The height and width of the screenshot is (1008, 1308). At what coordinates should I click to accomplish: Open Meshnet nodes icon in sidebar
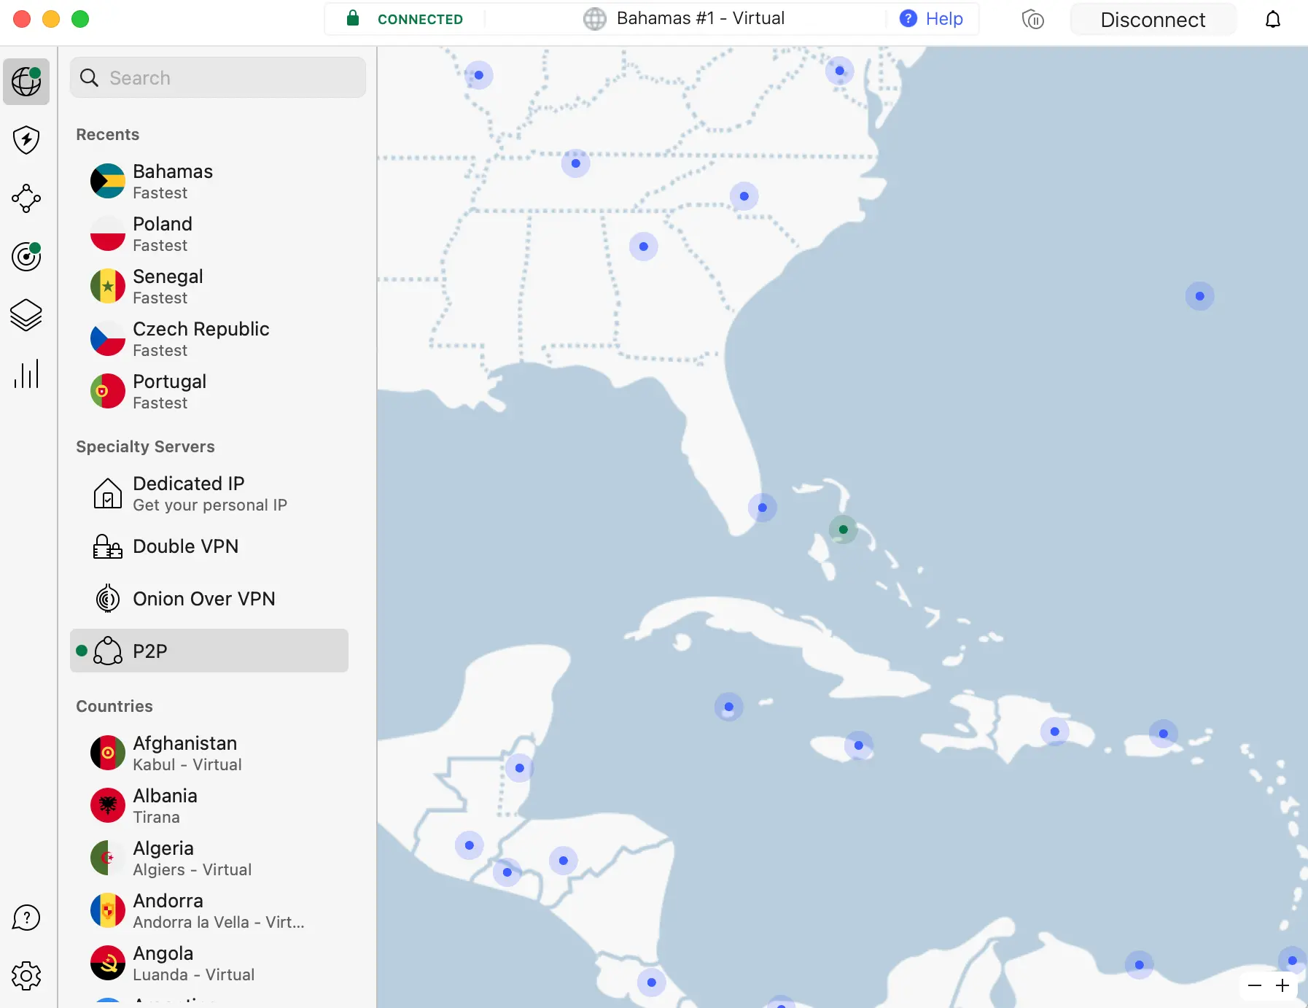(26, 198)
